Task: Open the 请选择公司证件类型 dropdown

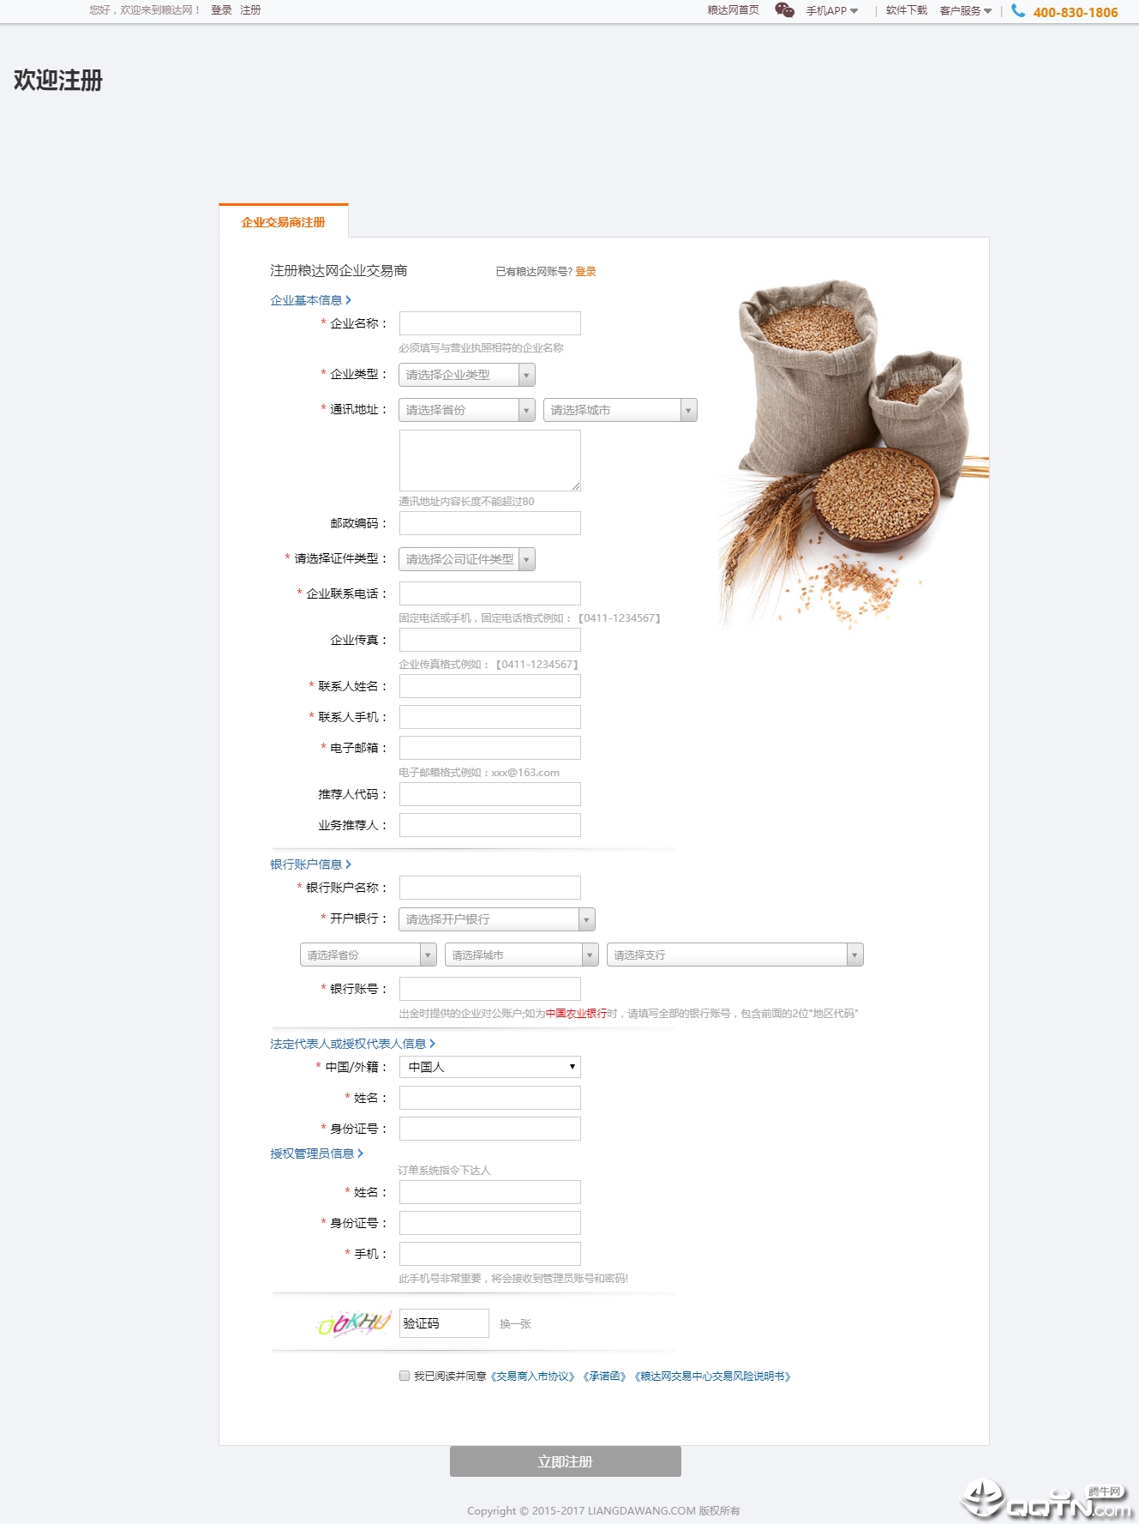Action: pyautogui.click(x=466, y=559)
